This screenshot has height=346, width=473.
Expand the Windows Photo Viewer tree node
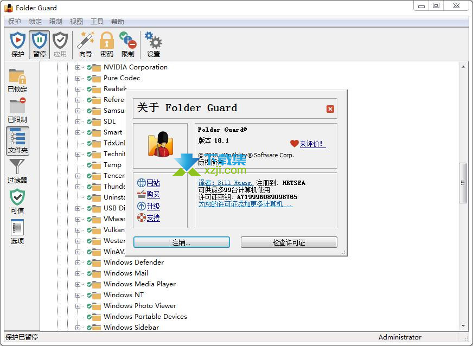click(78, 306)
